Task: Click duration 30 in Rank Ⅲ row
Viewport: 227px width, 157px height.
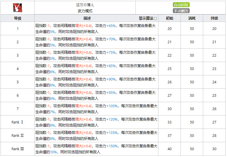Action: (x=214, y=149)
